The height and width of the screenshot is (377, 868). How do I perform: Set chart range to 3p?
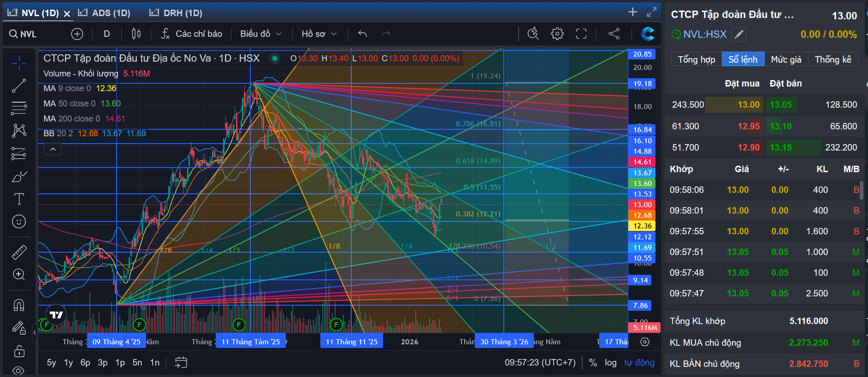tap(103, 363)
